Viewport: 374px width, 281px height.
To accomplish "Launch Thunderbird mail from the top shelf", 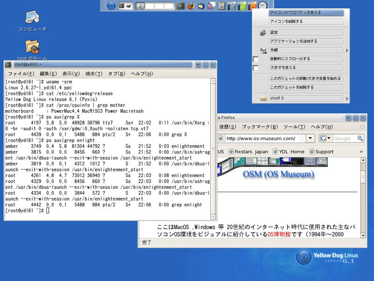I will (x=201, y=6).
